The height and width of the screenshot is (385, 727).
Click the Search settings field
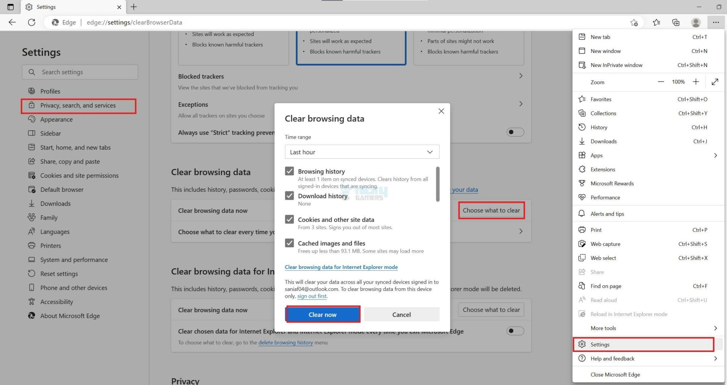point(80,72)
